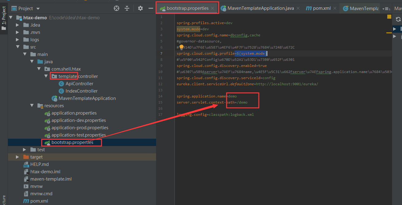Collapse the template.controller package
This screenshot has height=205, width=402.
click(x=46, y=76)
